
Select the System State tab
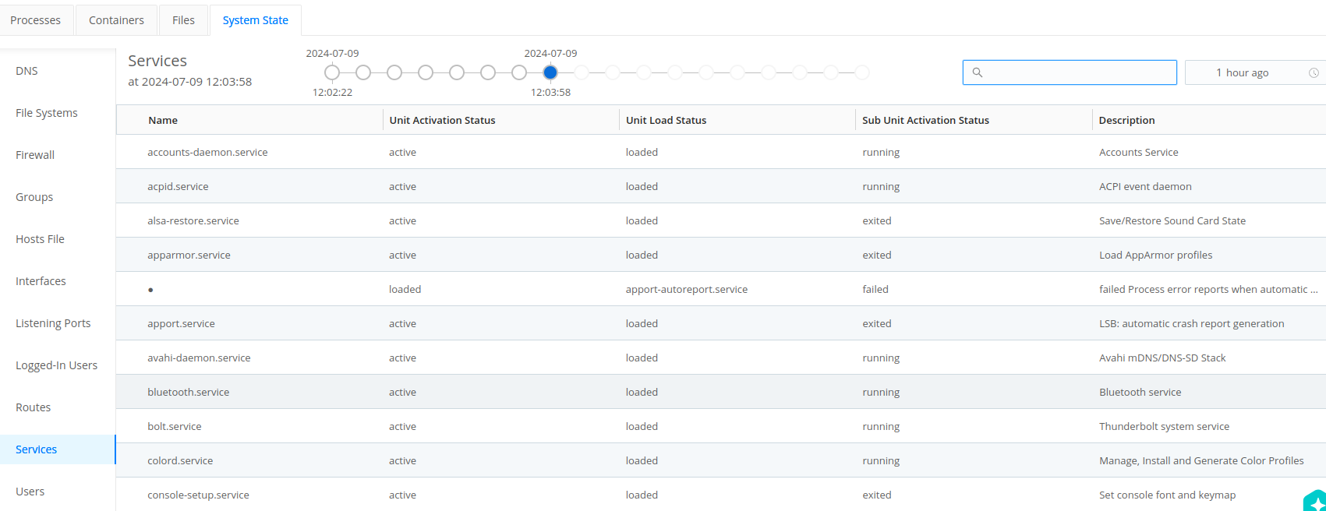point(256,20)
